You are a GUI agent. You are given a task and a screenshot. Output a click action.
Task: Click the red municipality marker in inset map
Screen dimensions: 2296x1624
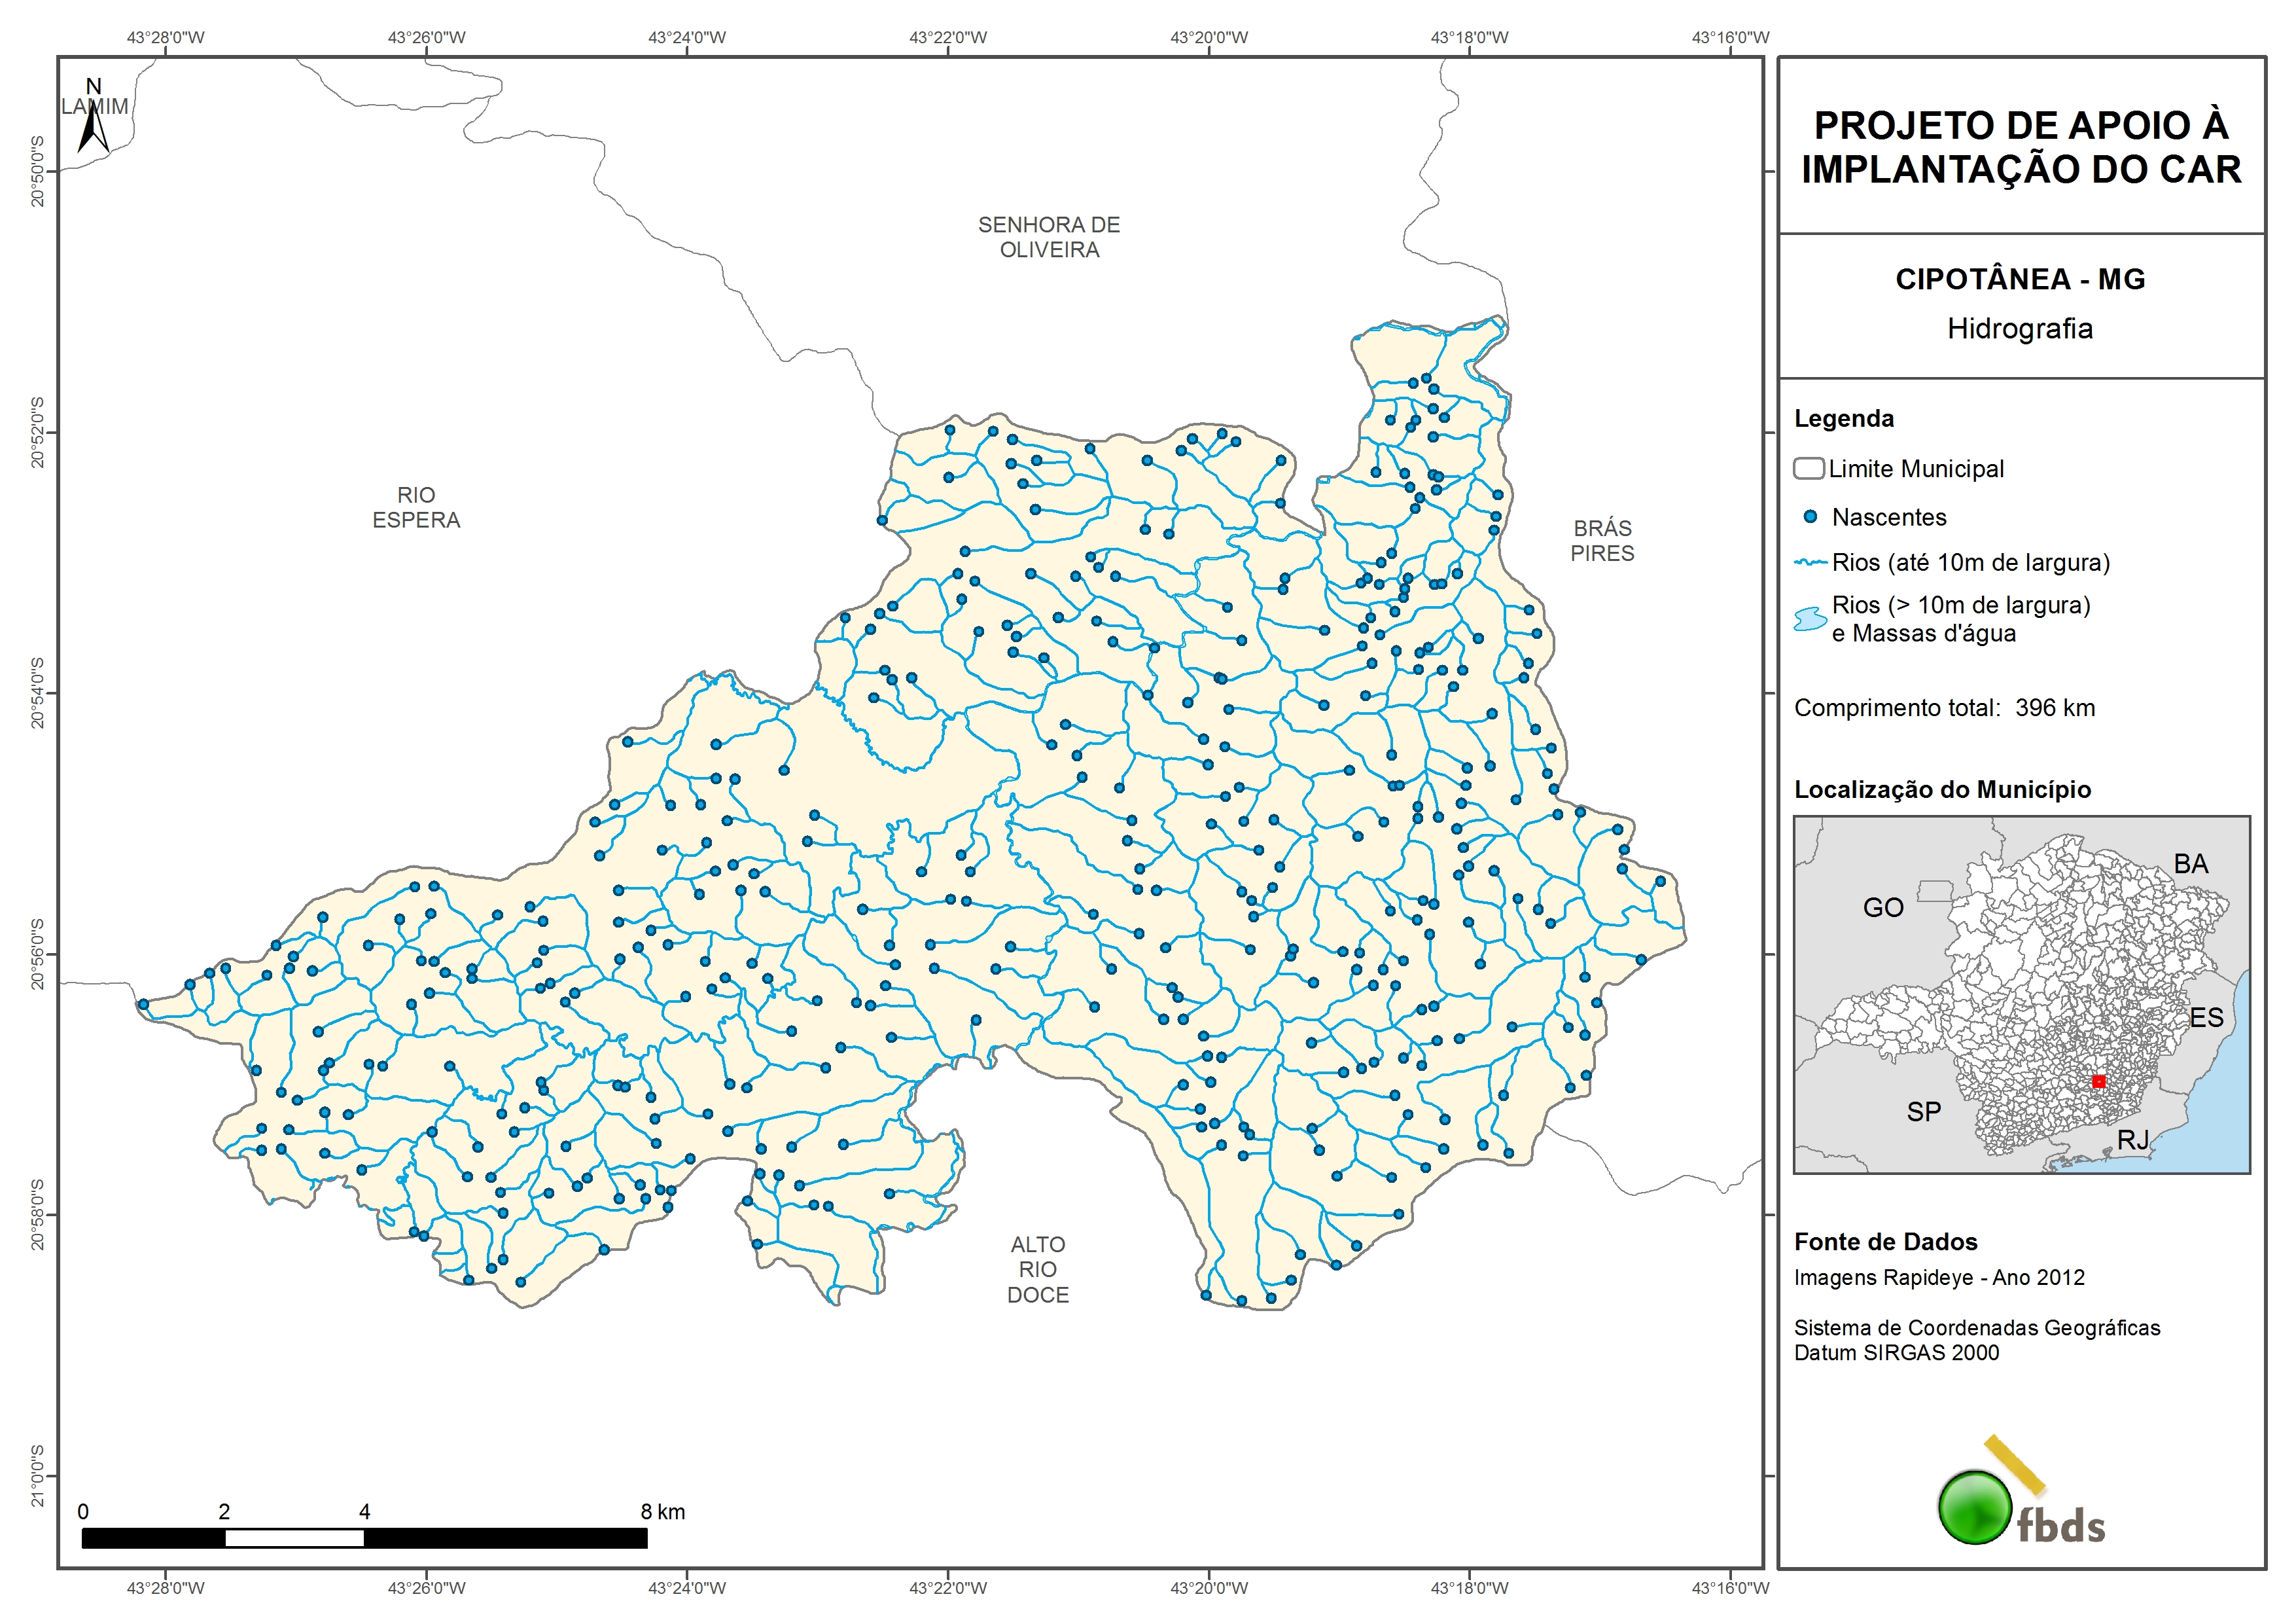[x=2099, y=1081]
